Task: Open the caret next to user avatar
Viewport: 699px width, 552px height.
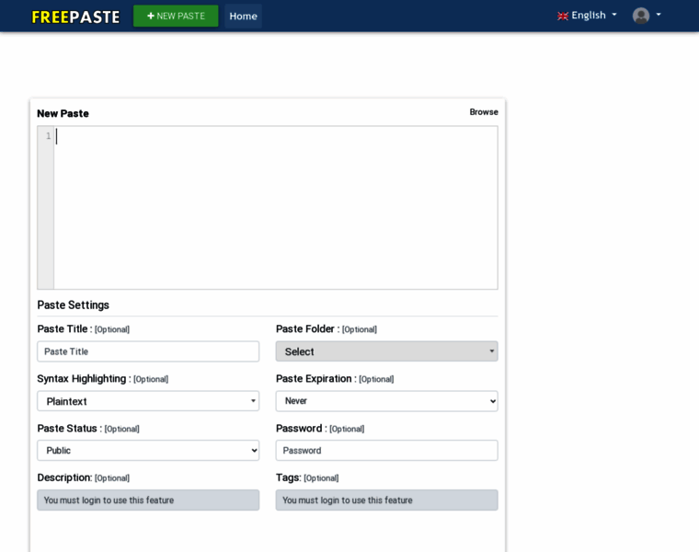Action: click(659, 15)
